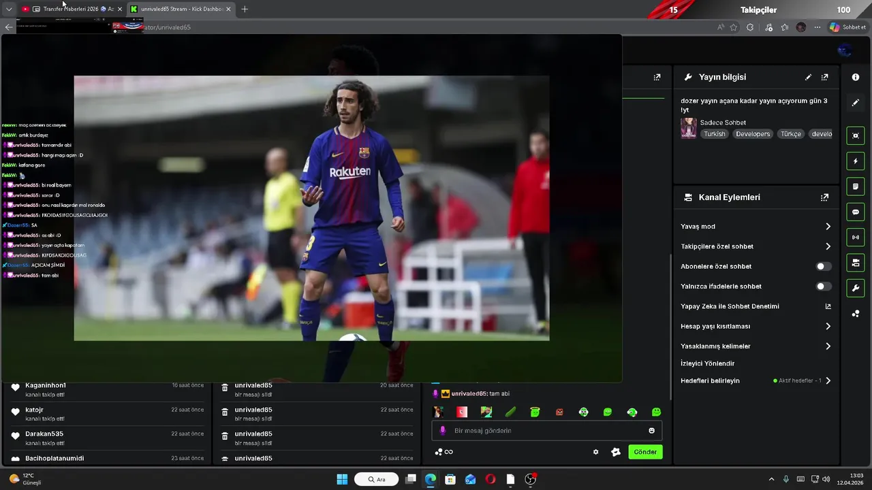Open the browser more options menu
The image size is (872, 490).
click(x=817, y=27)
